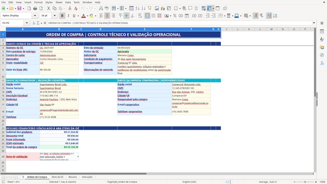
Task: Apply the yellow background color
Action: 92,16
